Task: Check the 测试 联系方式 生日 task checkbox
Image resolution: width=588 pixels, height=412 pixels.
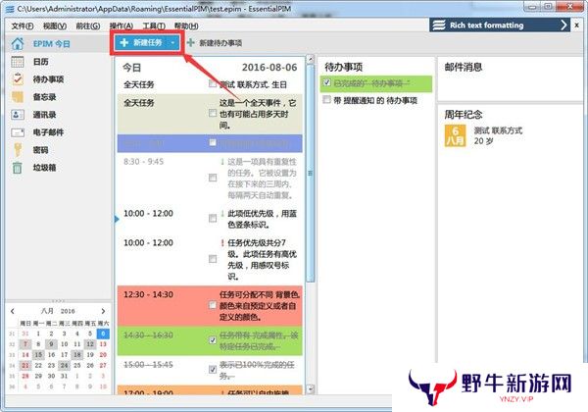Action: (213, 83)
